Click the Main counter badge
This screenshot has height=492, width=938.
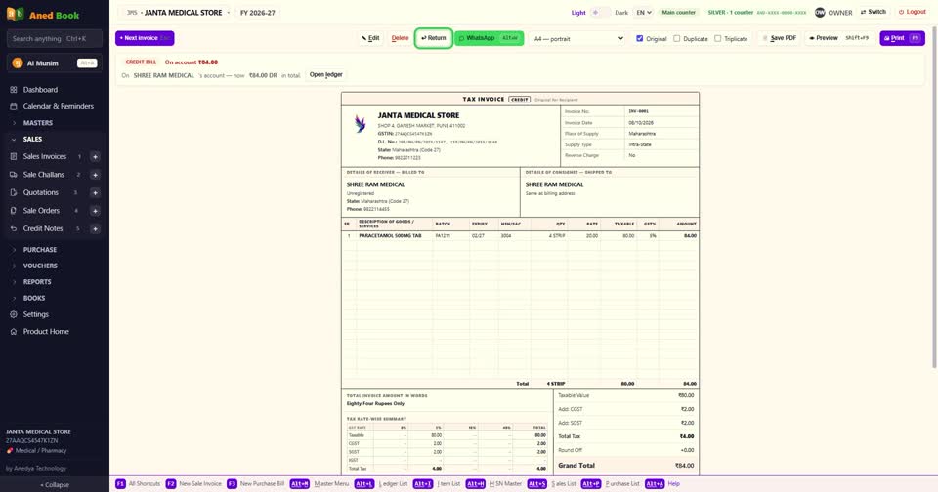(679, 12)
